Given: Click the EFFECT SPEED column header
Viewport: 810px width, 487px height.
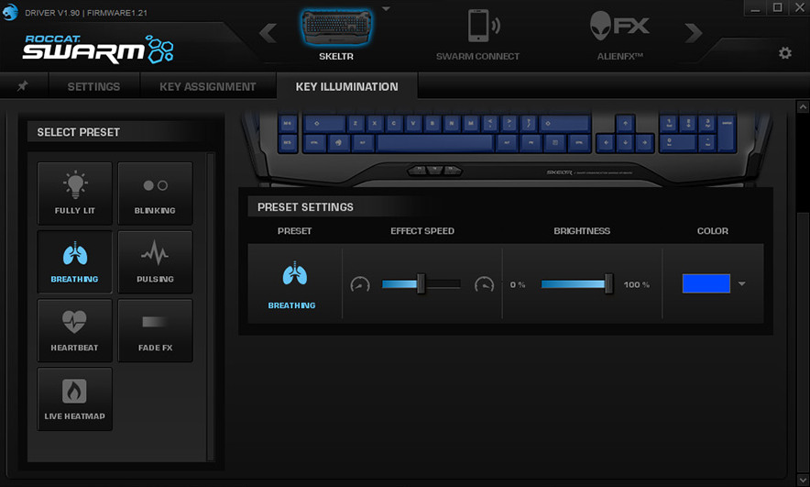Looking at the screenshot, I should pos(422,230).
